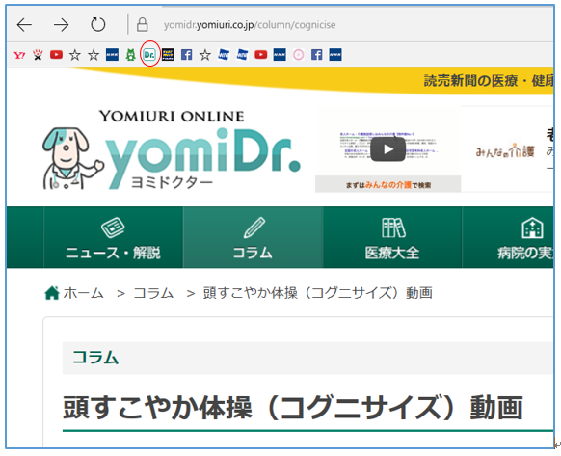Image resolution: width=561 pixels, height=456 pixels.
Task: Open the Facebook bookmark beside the pink circle
Action: (x=316, y=55)
